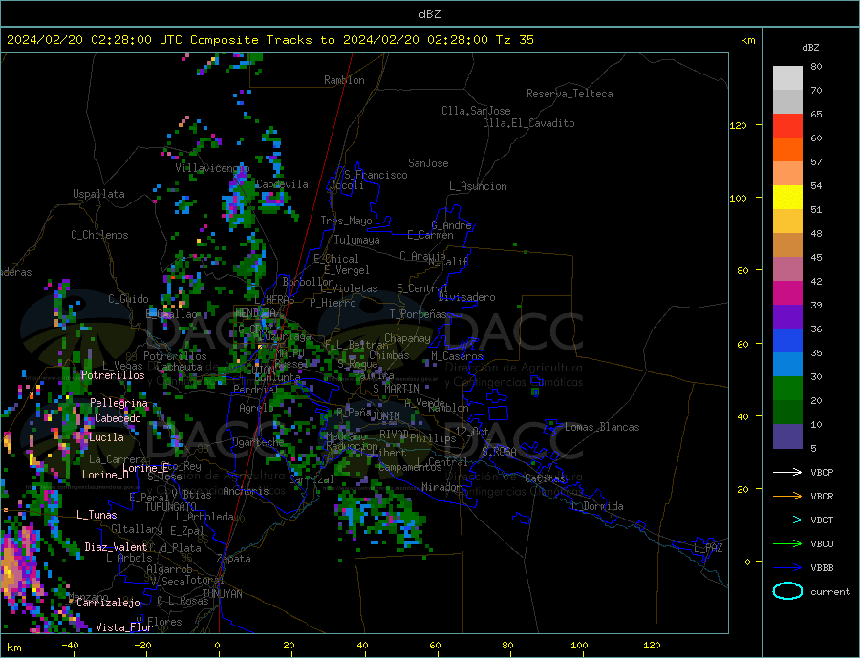
Task: Click the Diaz_Valent map label
Action: (x=116, y=547)
